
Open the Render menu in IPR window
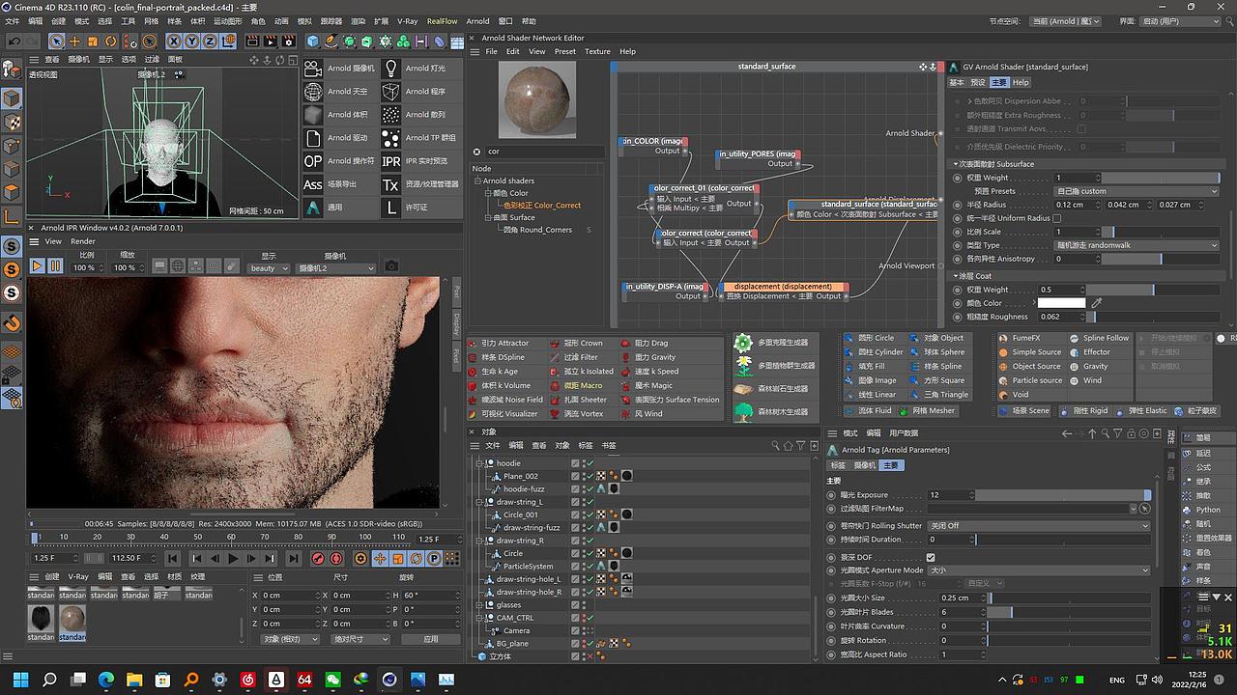tap(83, 241)
